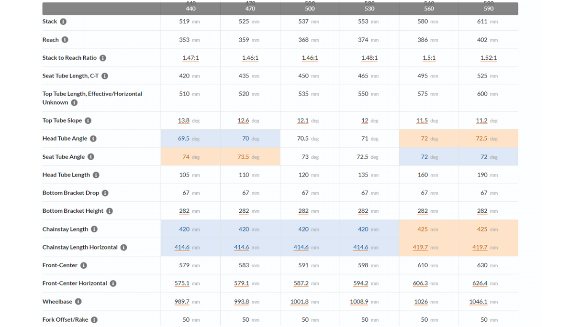Show Bottom Bracket Drop info icon
581x327 pixels.
(105, 193)
